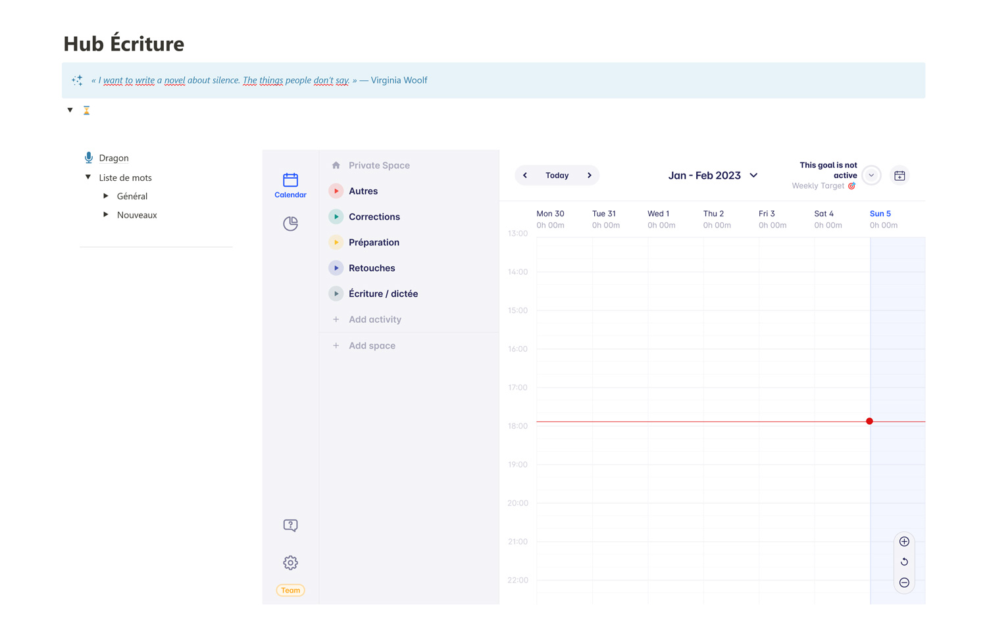Expand the weekly goal chevron circle
The image size is (987, 624).
871,176
